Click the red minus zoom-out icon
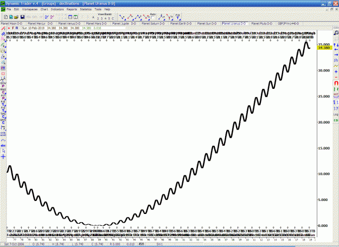 pos(336,77)
